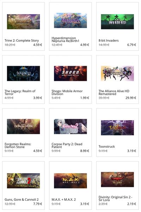Viewport: 141px width, 212px height.
Task: Open The Legacy: Realm of Terror cover
Action: [23, 73]
